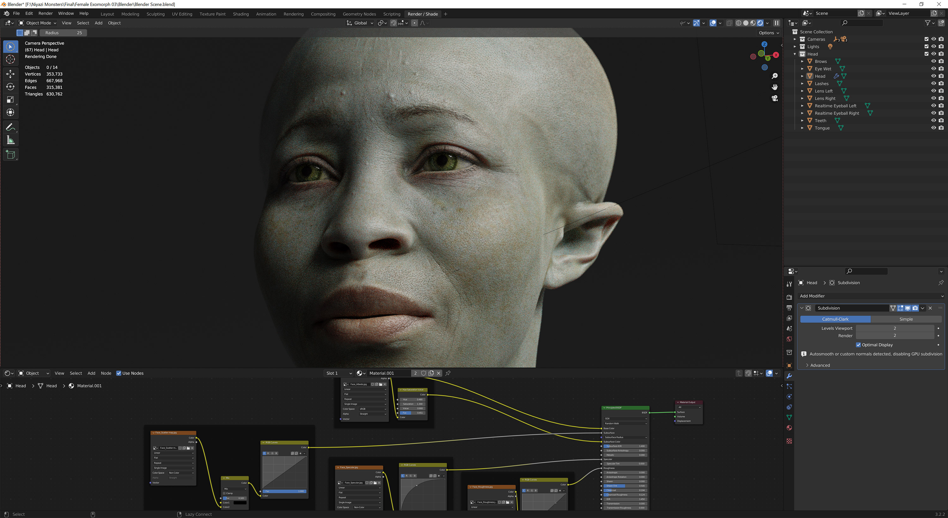Disable Optimal Display in the Subdivision modifier

(859, 344)
